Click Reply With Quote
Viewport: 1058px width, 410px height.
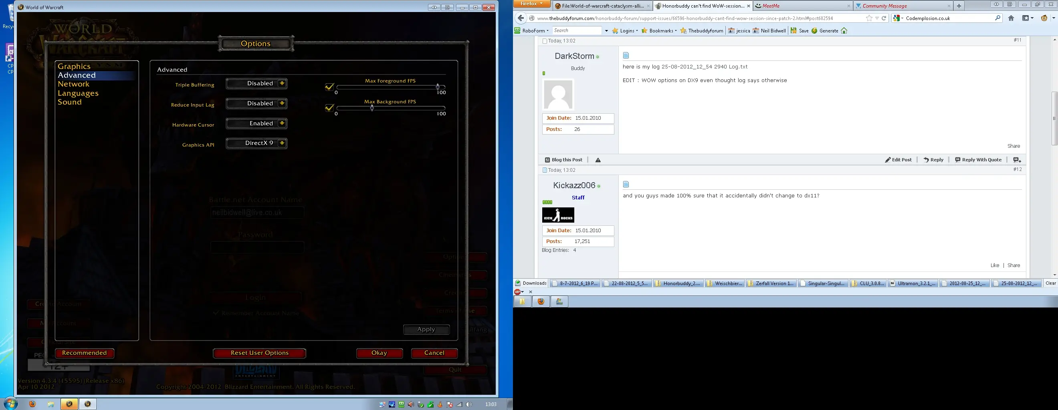(x=978, y=160)
